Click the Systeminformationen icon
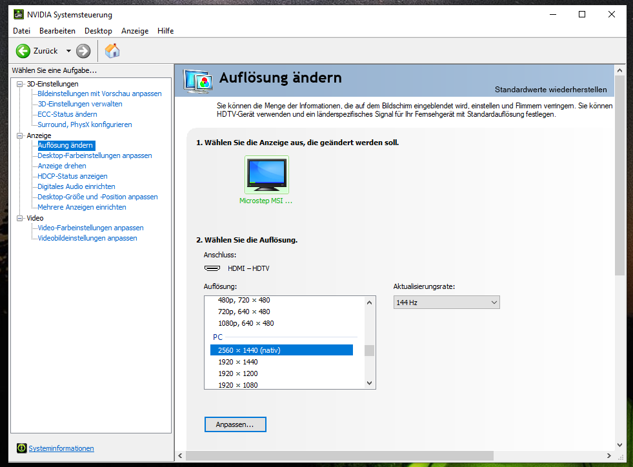The width and height of the screenshot is (633, 467). [21, 448]
